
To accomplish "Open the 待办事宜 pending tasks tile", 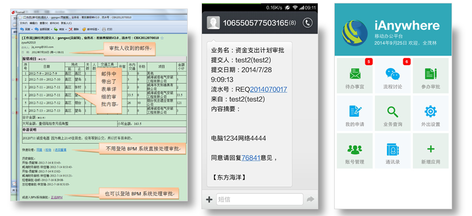I will [x=355, y=75].
